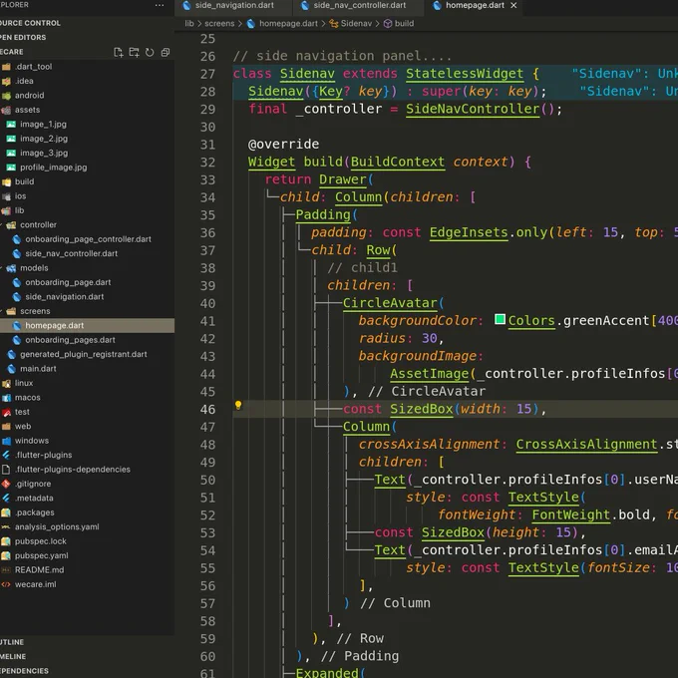
Task: Click the 'homepage.dart' breadcrumb segment
Action: 288,23
